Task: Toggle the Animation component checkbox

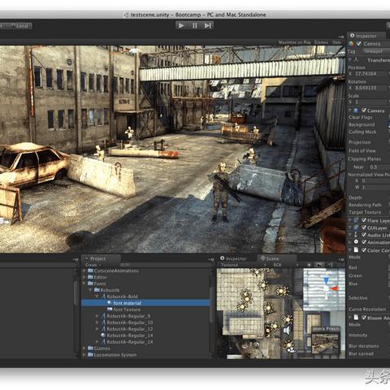Action: pos(364,242)
